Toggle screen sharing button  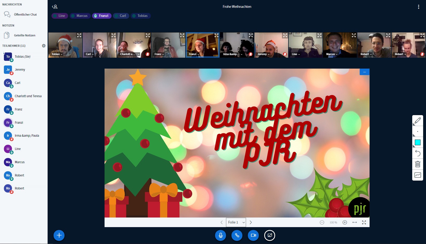[270, 235]
